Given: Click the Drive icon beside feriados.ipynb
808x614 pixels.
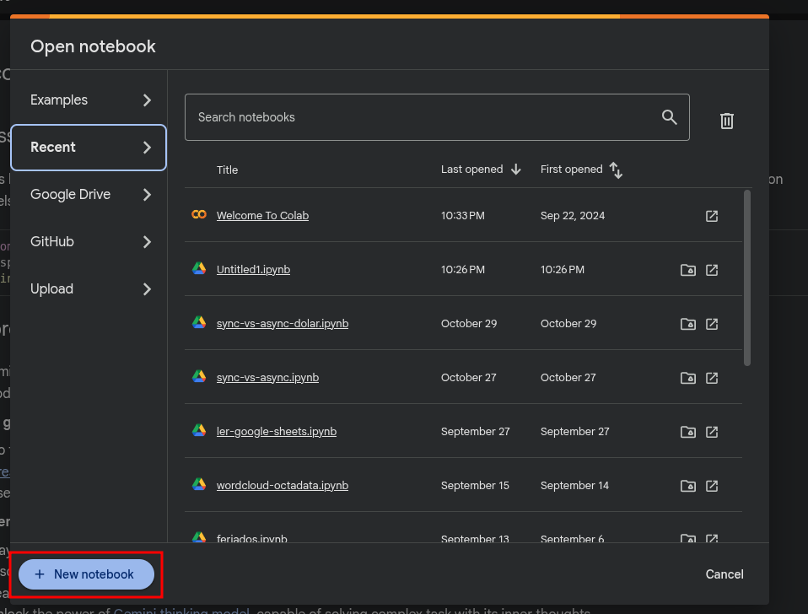Looking at the screenshot, I should 687,539.
